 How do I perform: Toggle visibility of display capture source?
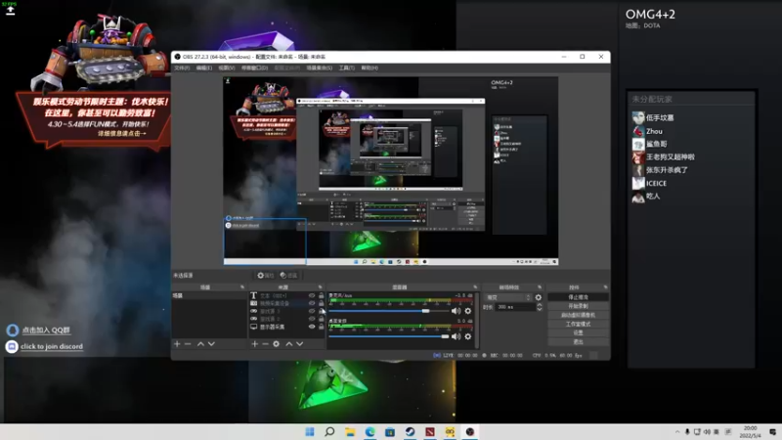[x=312, y=327]
